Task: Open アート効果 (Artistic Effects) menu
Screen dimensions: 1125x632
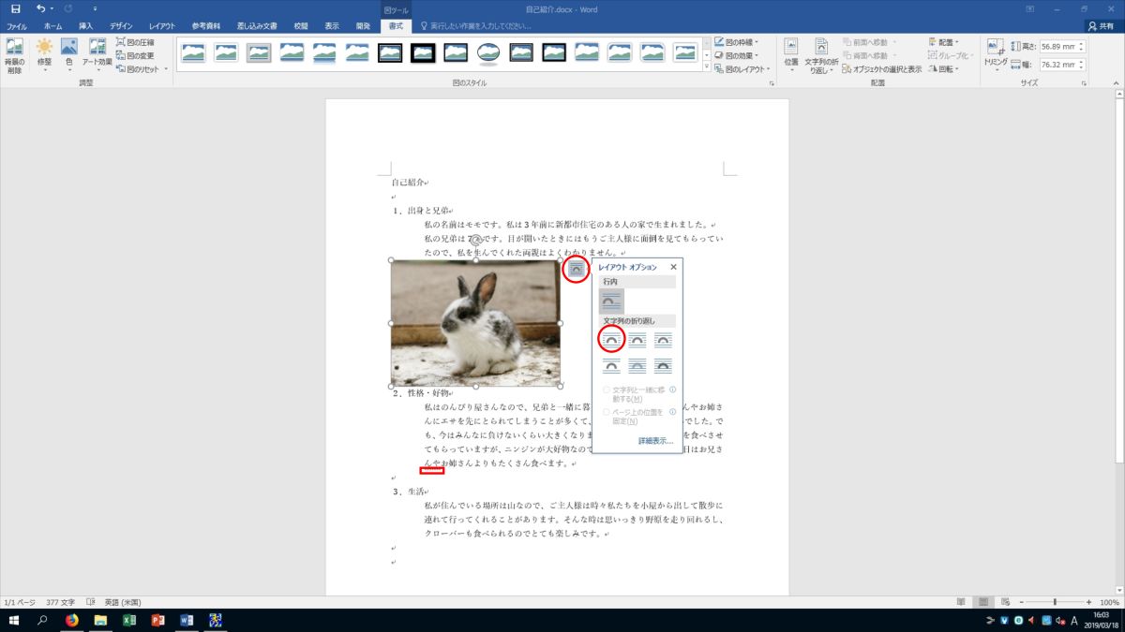Action: (x=97, y=56)
